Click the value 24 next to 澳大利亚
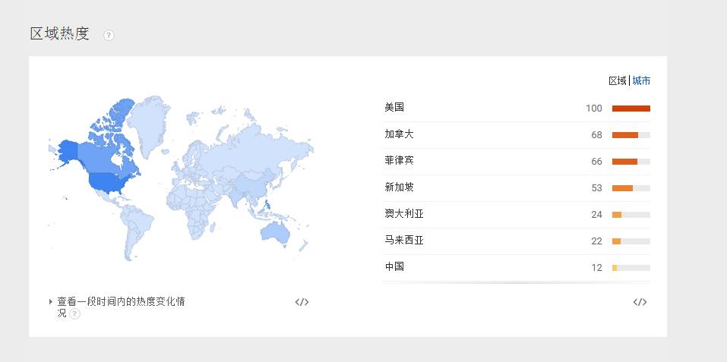Viewport: 727px width, 362px height. (x=596, y=215)
